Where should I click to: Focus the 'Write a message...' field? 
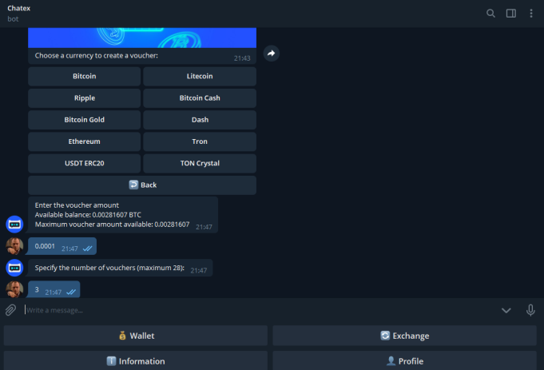[260, 310]
